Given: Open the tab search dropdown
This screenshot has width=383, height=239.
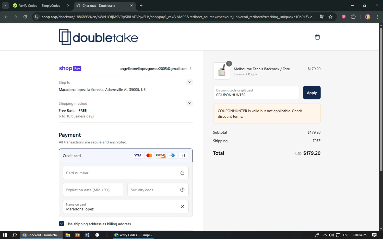Looking at the screenshot, I should coord(5,6).
